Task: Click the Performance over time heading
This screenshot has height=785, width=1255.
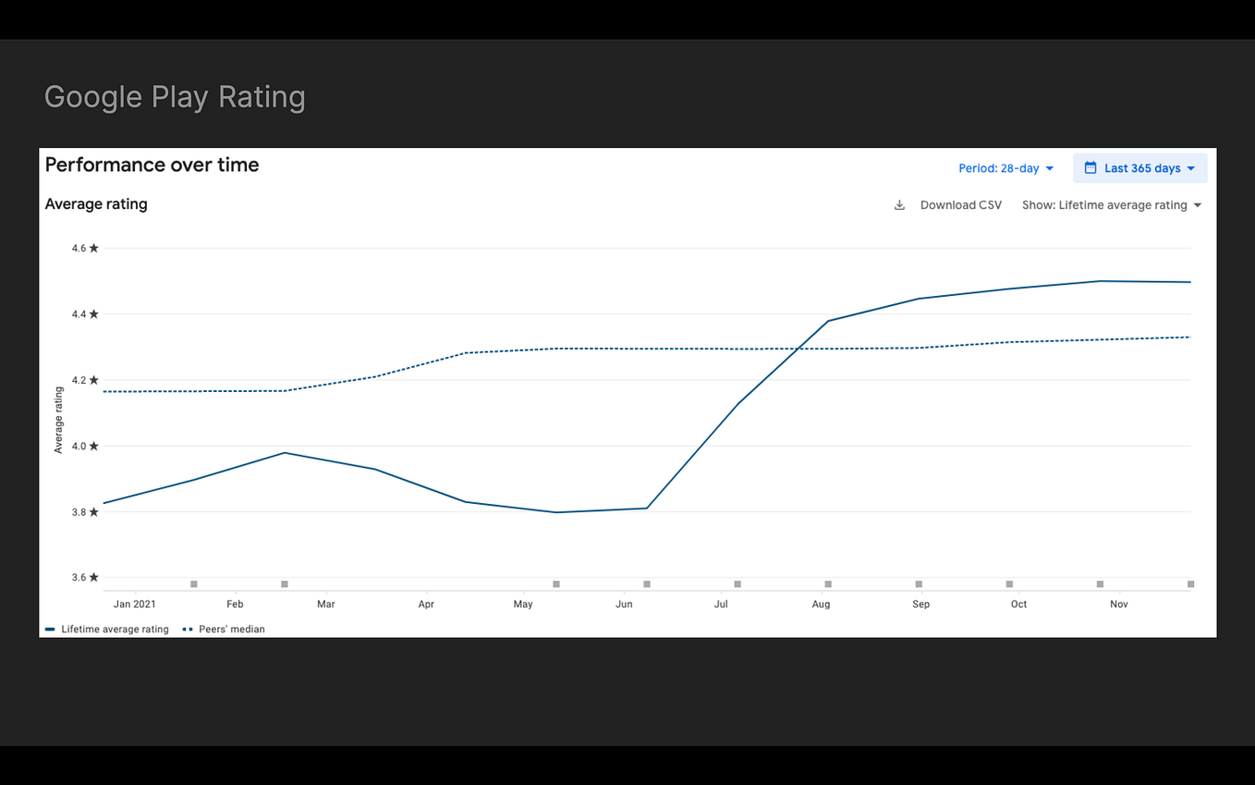Action: (152, 165)
